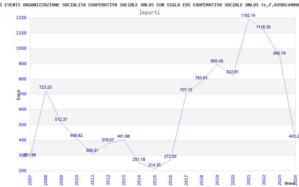
Task: Click the 251.18 data label
Action: [x=139, y=159]
